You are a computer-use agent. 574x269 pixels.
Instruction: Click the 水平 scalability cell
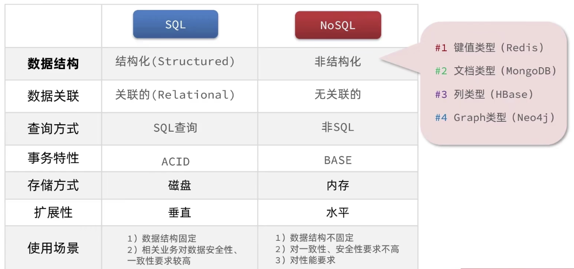(x=337, y=213)
